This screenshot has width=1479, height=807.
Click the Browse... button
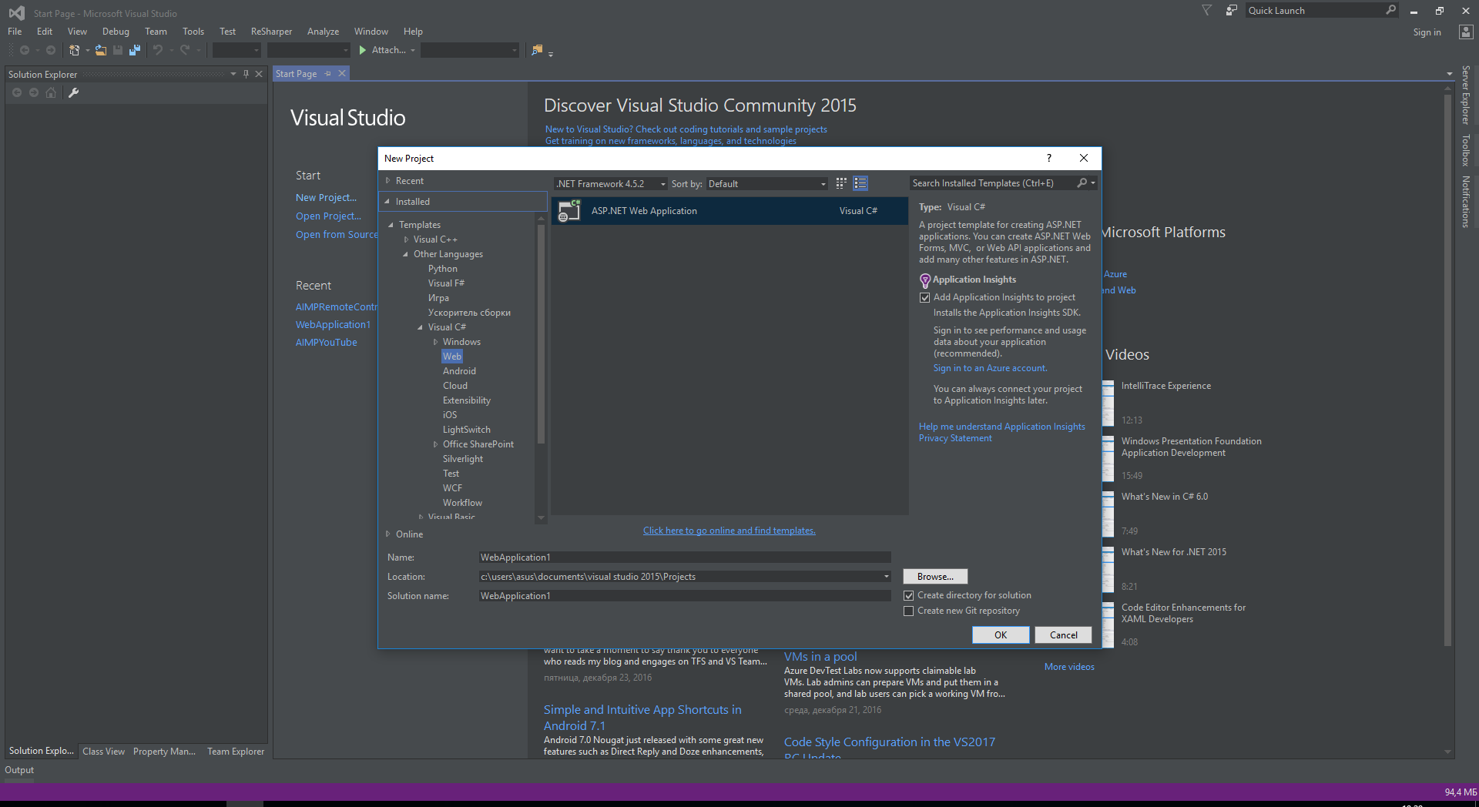coord(935,577)
